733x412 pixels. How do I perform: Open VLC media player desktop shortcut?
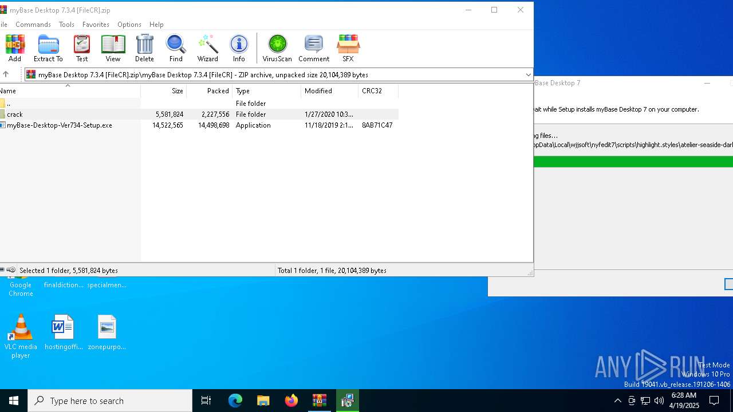click(21, 336)
